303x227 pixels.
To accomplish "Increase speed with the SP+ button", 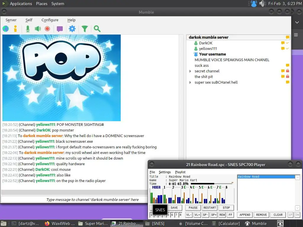I will coord(214,215).
